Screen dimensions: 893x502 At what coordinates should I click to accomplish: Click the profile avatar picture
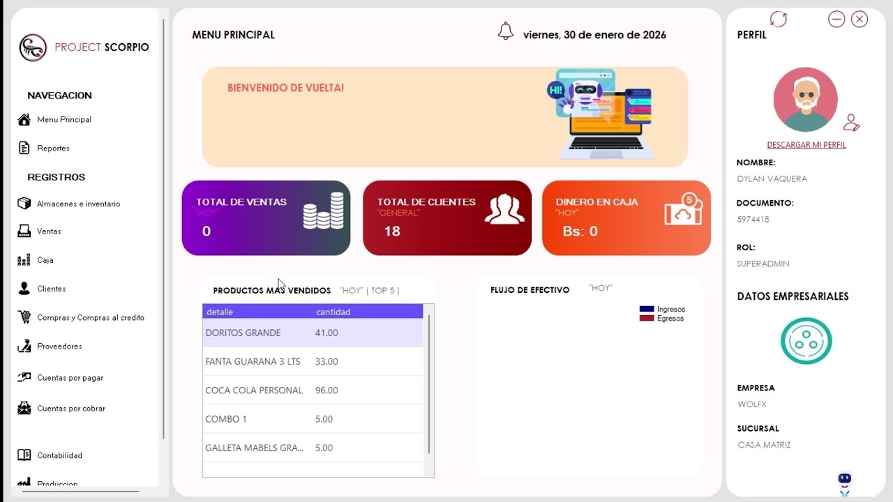806,100
